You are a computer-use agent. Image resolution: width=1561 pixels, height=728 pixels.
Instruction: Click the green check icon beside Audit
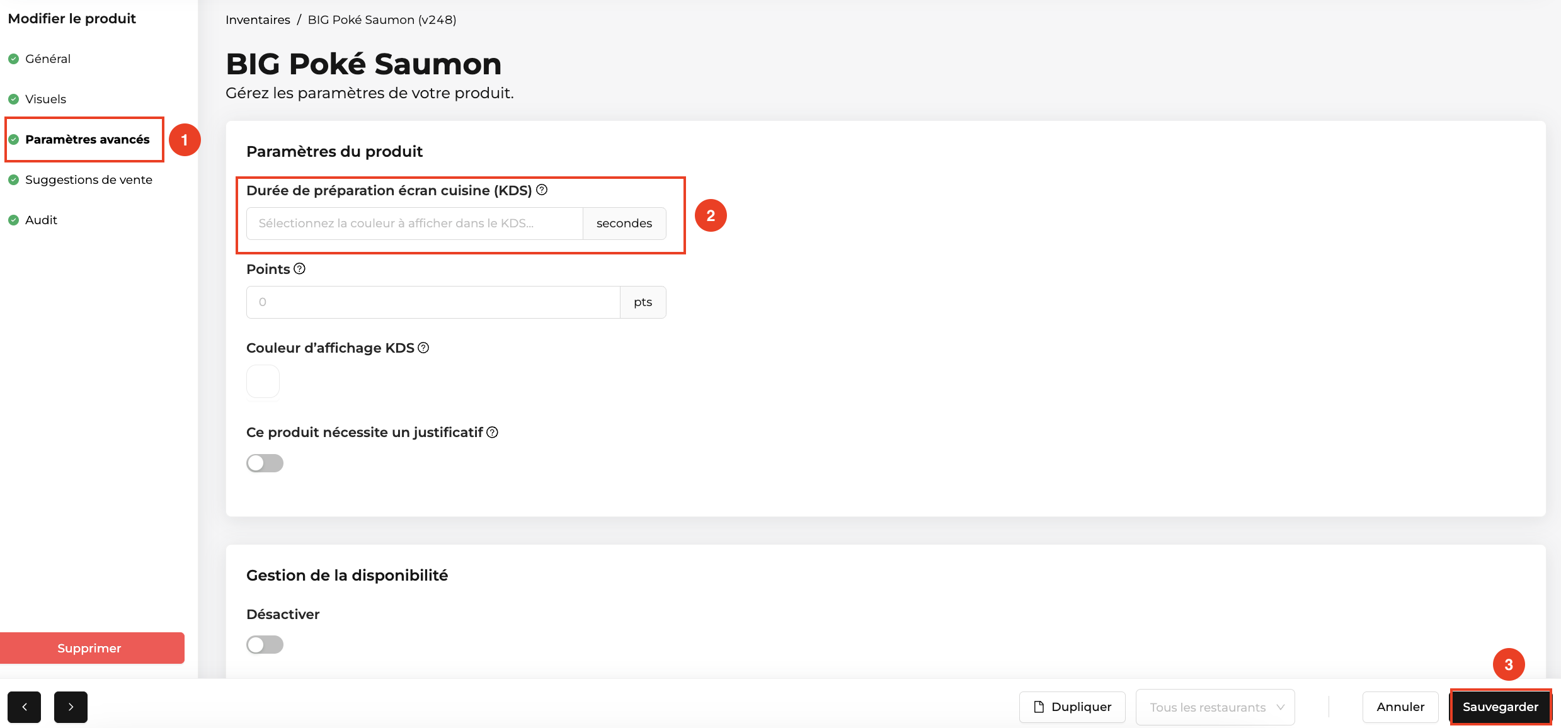pos(13,220)
